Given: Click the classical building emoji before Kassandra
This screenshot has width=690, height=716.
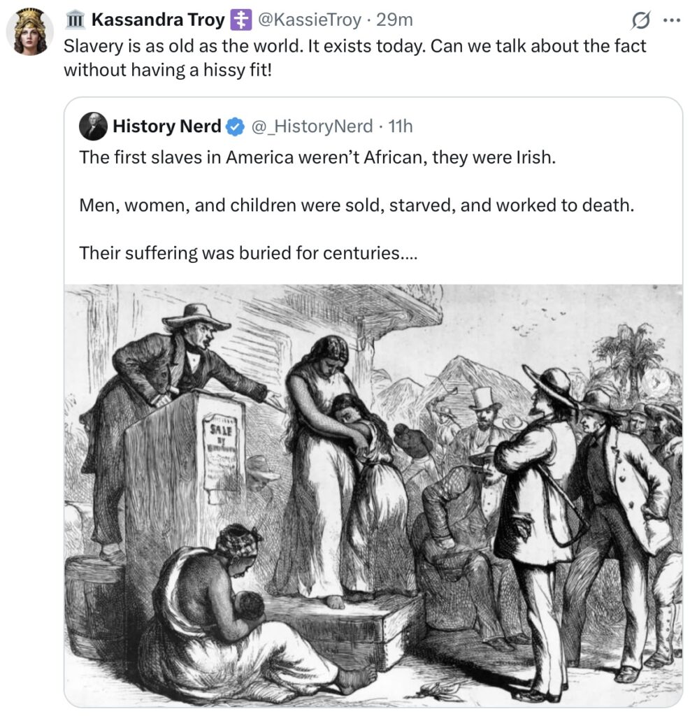Looking at the screenshot, I should click(75, 20).
